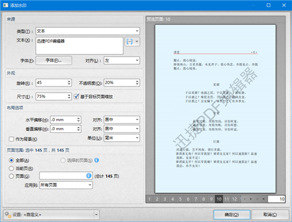Select the 全部 radio button
292x222 pixels.
[11, 160]
